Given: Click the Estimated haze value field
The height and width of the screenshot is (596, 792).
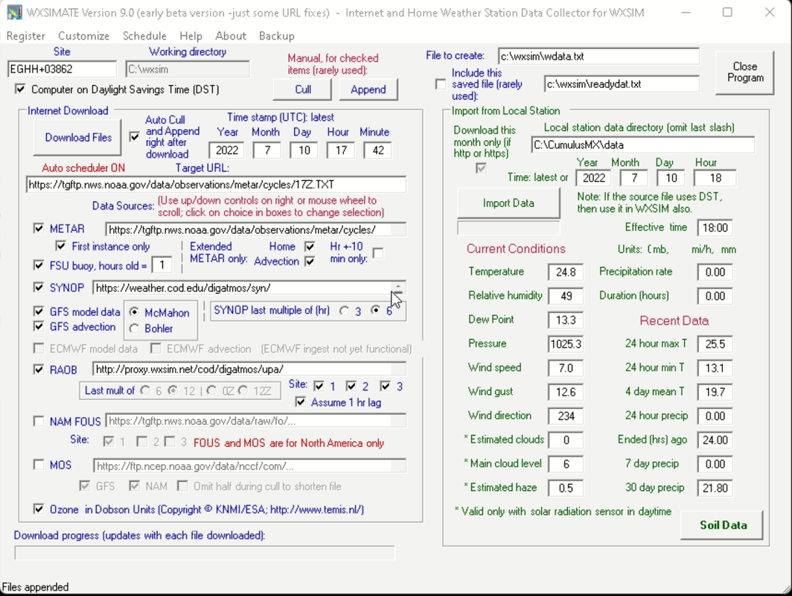Looking at the screenshot, I should [566, 488].
